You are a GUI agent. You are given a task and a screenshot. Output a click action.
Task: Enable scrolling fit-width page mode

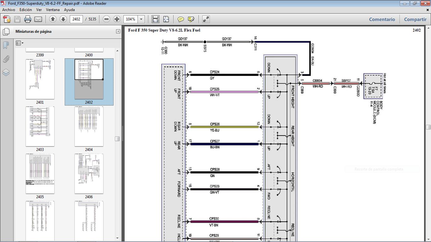(155, 19)
